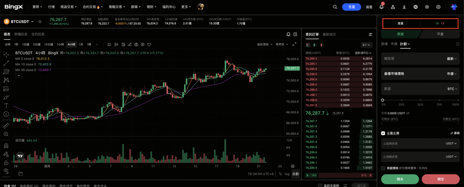Open the BTC quantity unit dropdown
Viewport: 464px width, 187px height.
tap(452, 89)
